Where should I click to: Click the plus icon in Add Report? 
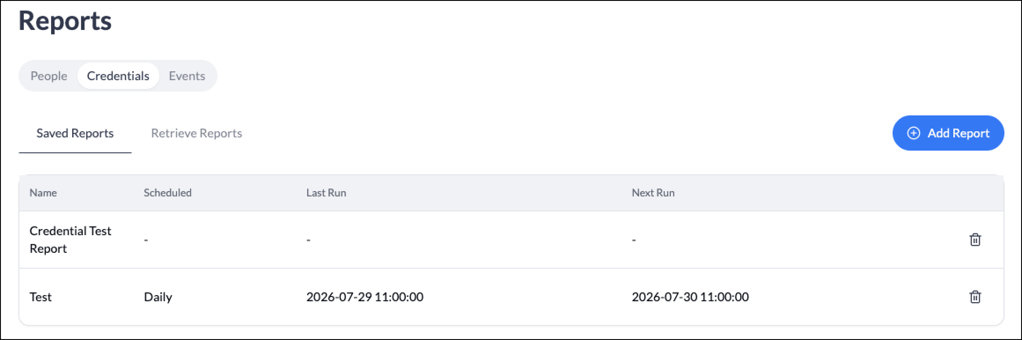pos(914,133)
